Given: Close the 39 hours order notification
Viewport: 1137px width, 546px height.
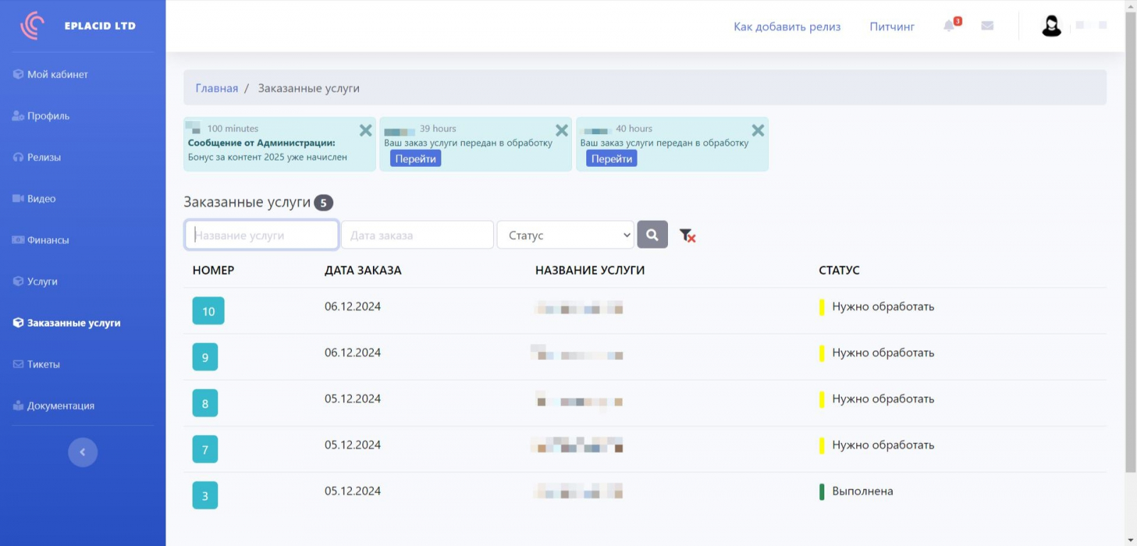Looking at the screenshot, I should pos(561,131).
